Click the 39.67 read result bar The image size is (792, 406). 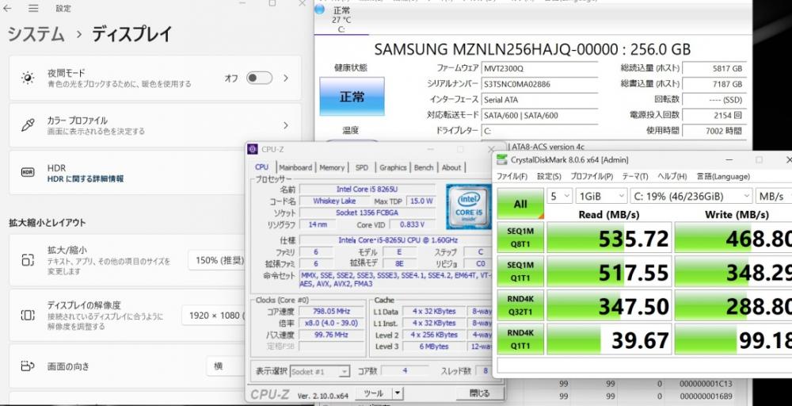[609, 339]
